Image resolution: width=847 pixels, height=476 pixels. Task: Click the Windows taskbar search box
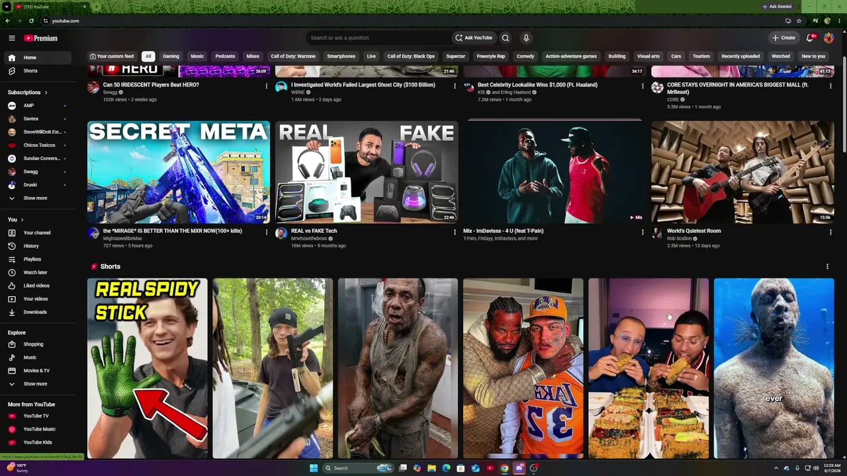pyautogui.click(x=357, y=468)
